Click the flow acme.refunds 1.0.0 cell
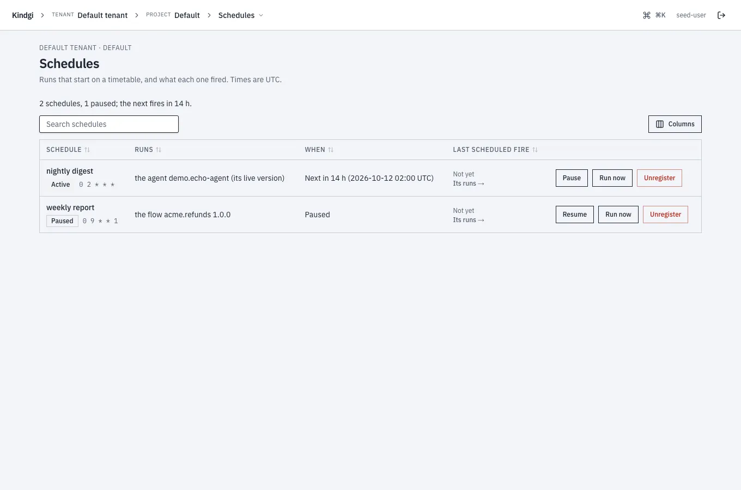Image resolution: width=741 pixels, height=490 pixels. click(x=183, y=215)
